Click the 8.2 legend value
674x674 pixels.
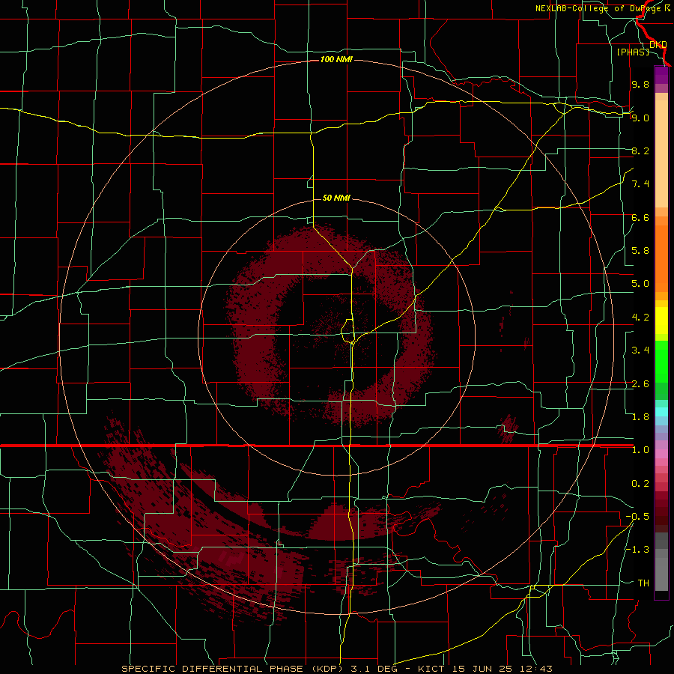[640, 151]
